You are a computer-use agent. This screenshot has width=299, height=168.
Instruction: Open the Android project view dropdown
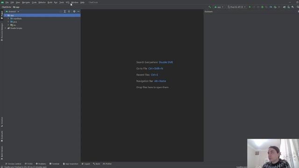pos(13,11)
